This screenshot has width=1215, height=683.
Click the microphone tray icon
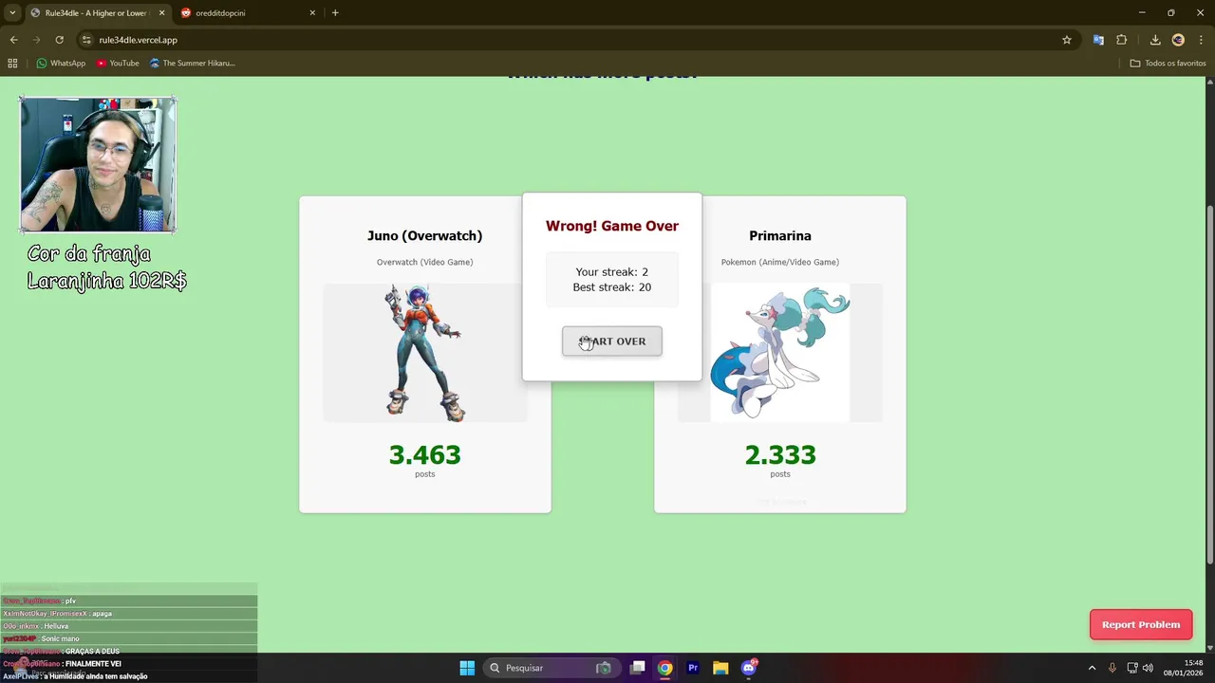click(1112, 668)
